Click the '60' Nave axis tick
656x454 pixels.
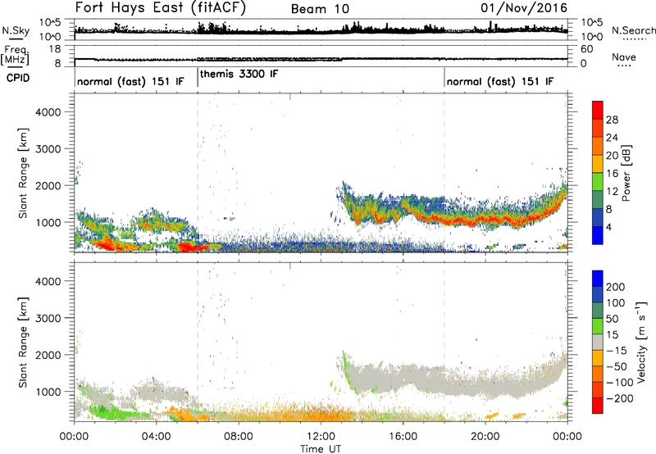tap(586, 49)
